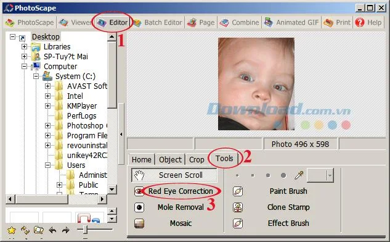Select the Home editing tab

pos(142,159)
